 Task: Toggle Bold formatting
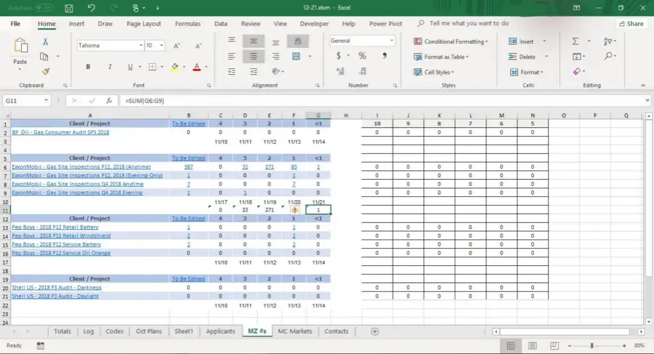88,67
